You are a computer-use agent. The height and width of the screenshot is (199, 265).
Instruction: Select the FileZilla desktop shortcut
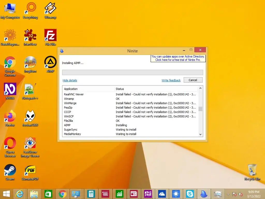click(50, 37)
